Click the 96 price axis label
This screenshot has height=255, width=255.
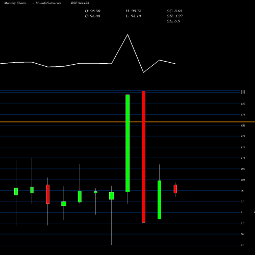(242, 191)
